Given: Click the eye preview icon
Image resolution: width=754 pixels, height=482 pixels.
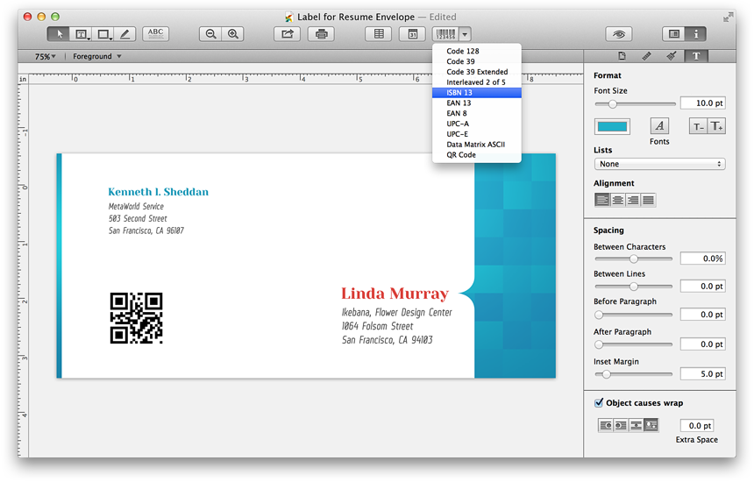Looking at the screenshot, I should coord(619,34).
